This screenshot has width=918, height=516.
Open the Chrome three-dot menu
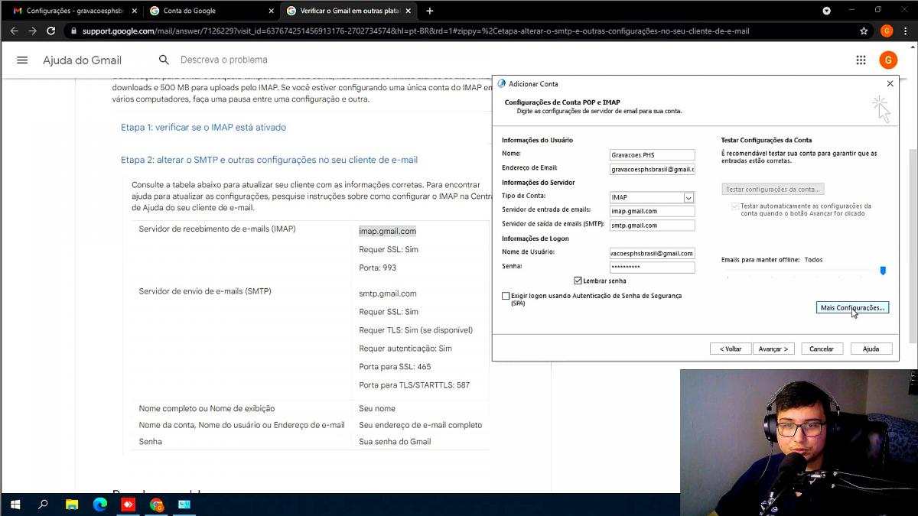click(905, 31)
